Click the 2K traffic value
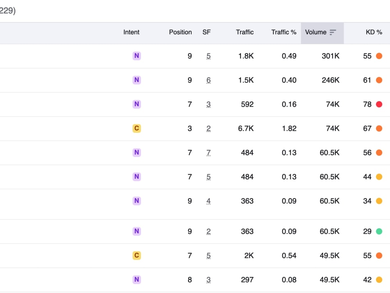This screenshot has height=293, width=390. 249,255
